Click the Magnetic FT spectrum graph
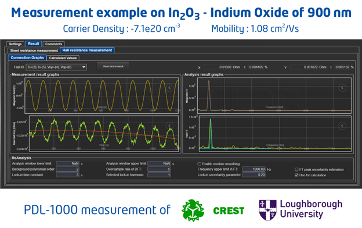362x228 pixels. click(274, 95)
